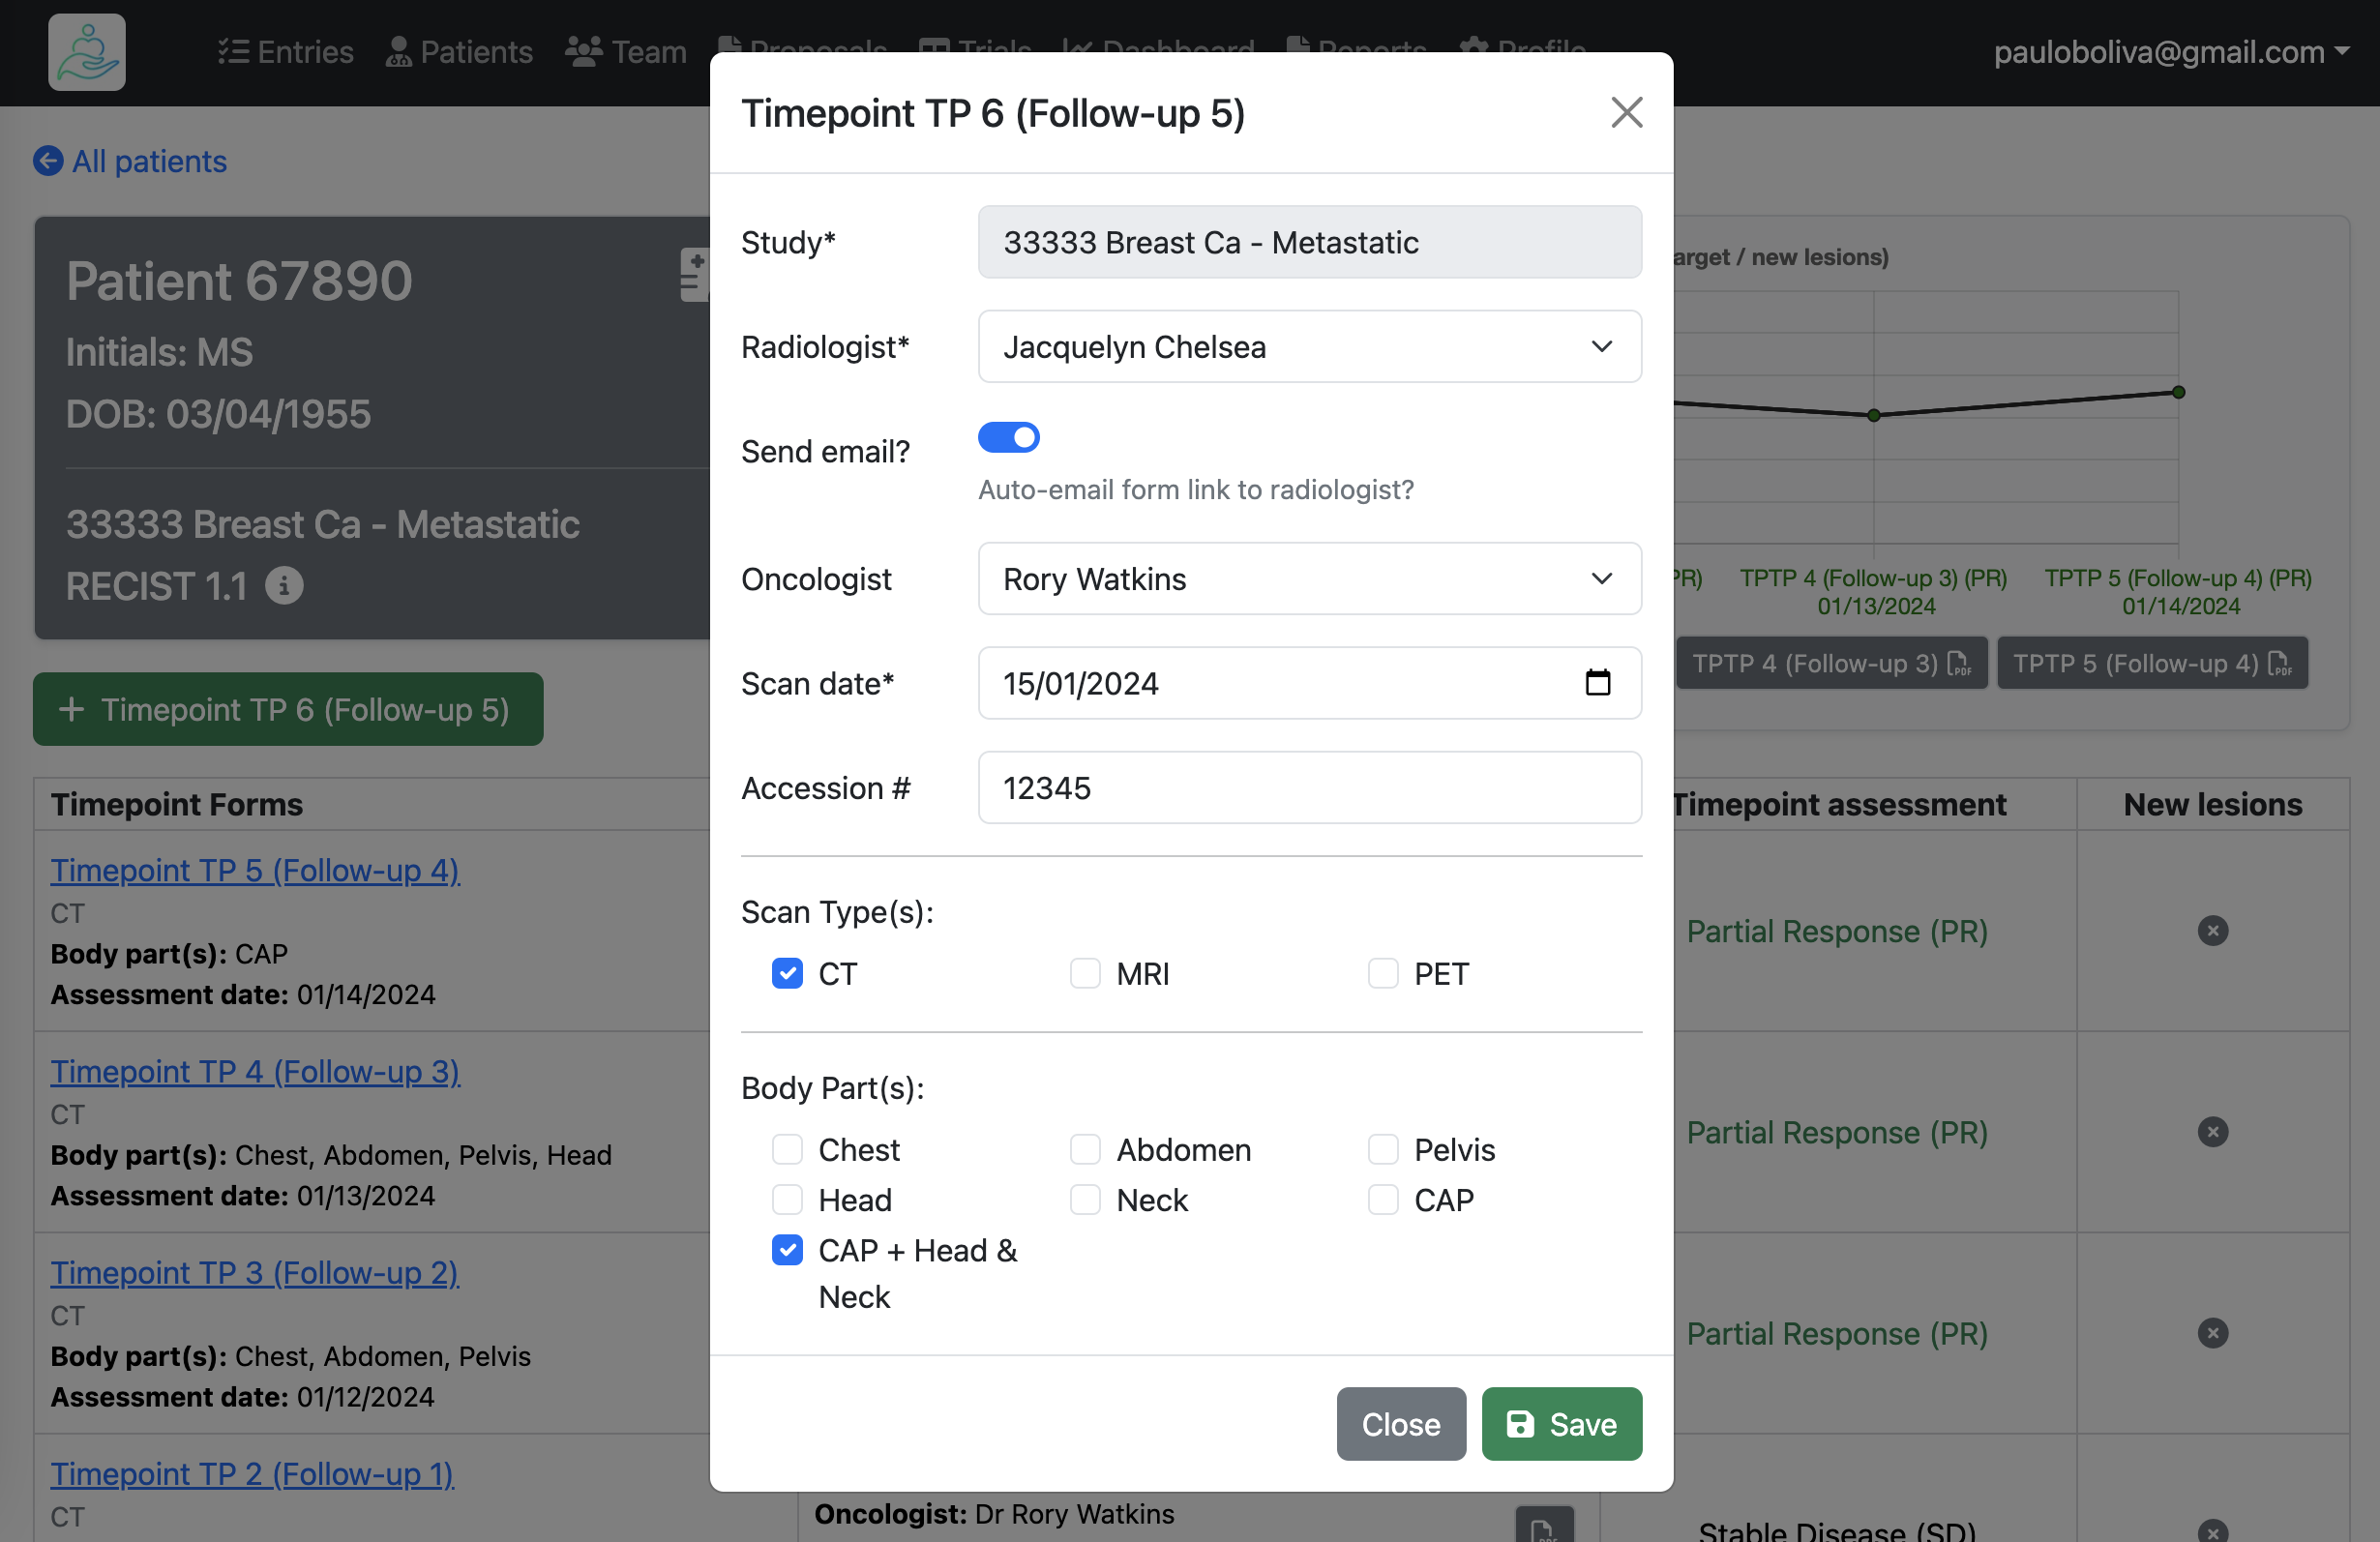Viewport: 2380px width, 1542px height.
Task: Check the MRI scan type checkbox
Action: (1085, 973)
